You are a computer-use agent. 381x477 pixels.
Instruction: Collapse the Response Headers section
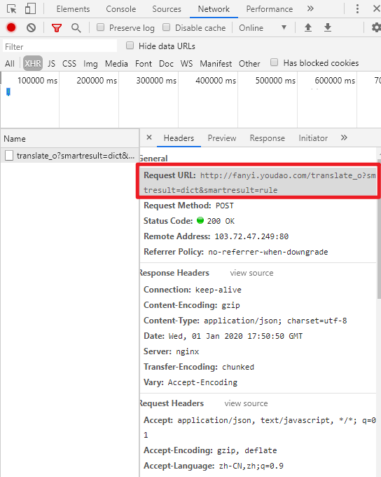click(174, 273)
